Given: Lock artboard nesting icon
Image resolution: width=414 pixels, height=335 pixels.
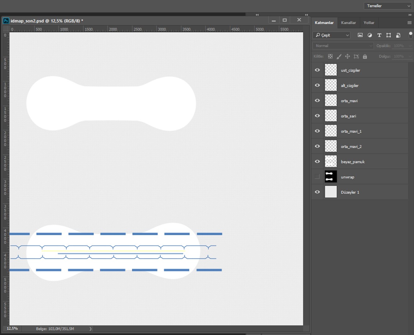Looking at the screenshot, I should pos(356,56).
